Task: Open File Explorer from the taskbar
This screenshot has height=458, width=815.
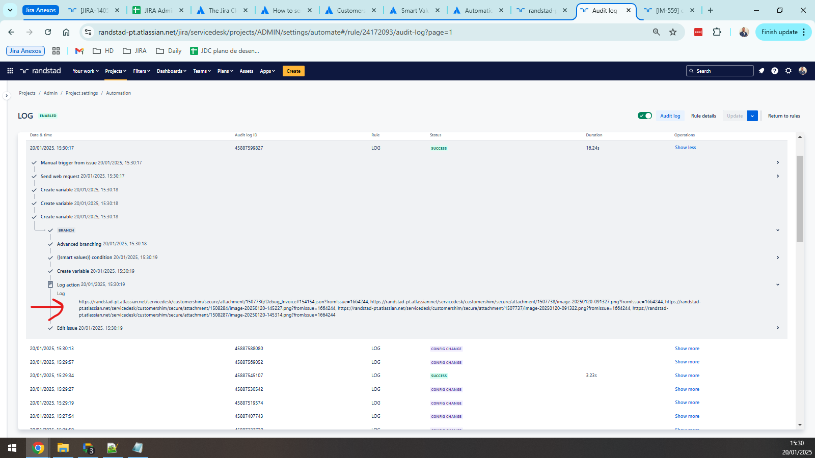Action: click(x=63, y=448)
